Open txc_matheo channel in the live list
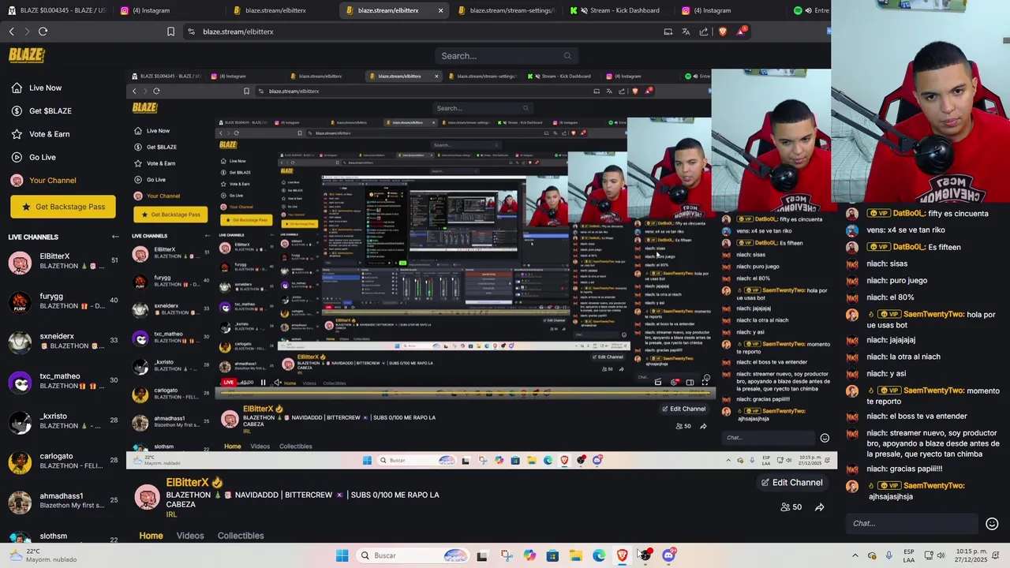 coord(63,381)
